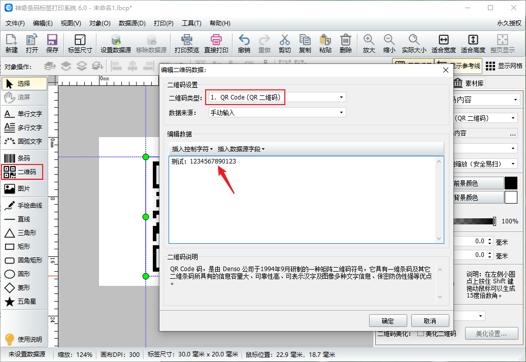Select the 条码 barcode tool
The image size is (526, 362).
(24, 158)
